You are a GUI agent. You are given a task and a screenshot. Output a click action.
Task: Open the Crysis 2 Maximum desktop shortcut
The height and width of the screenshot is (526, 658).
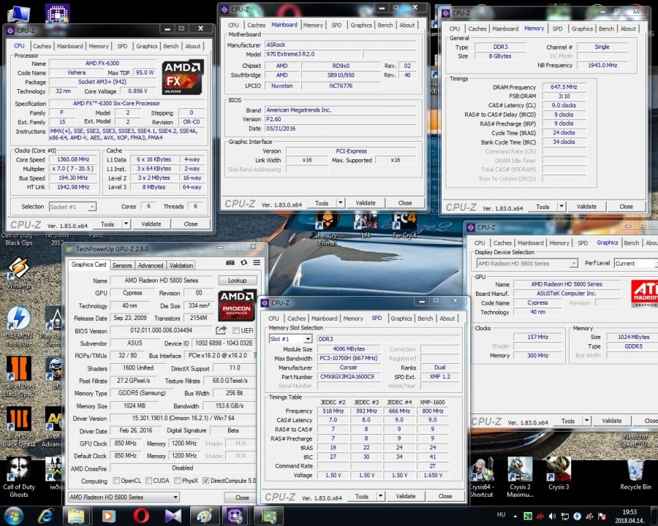point(520,477)
